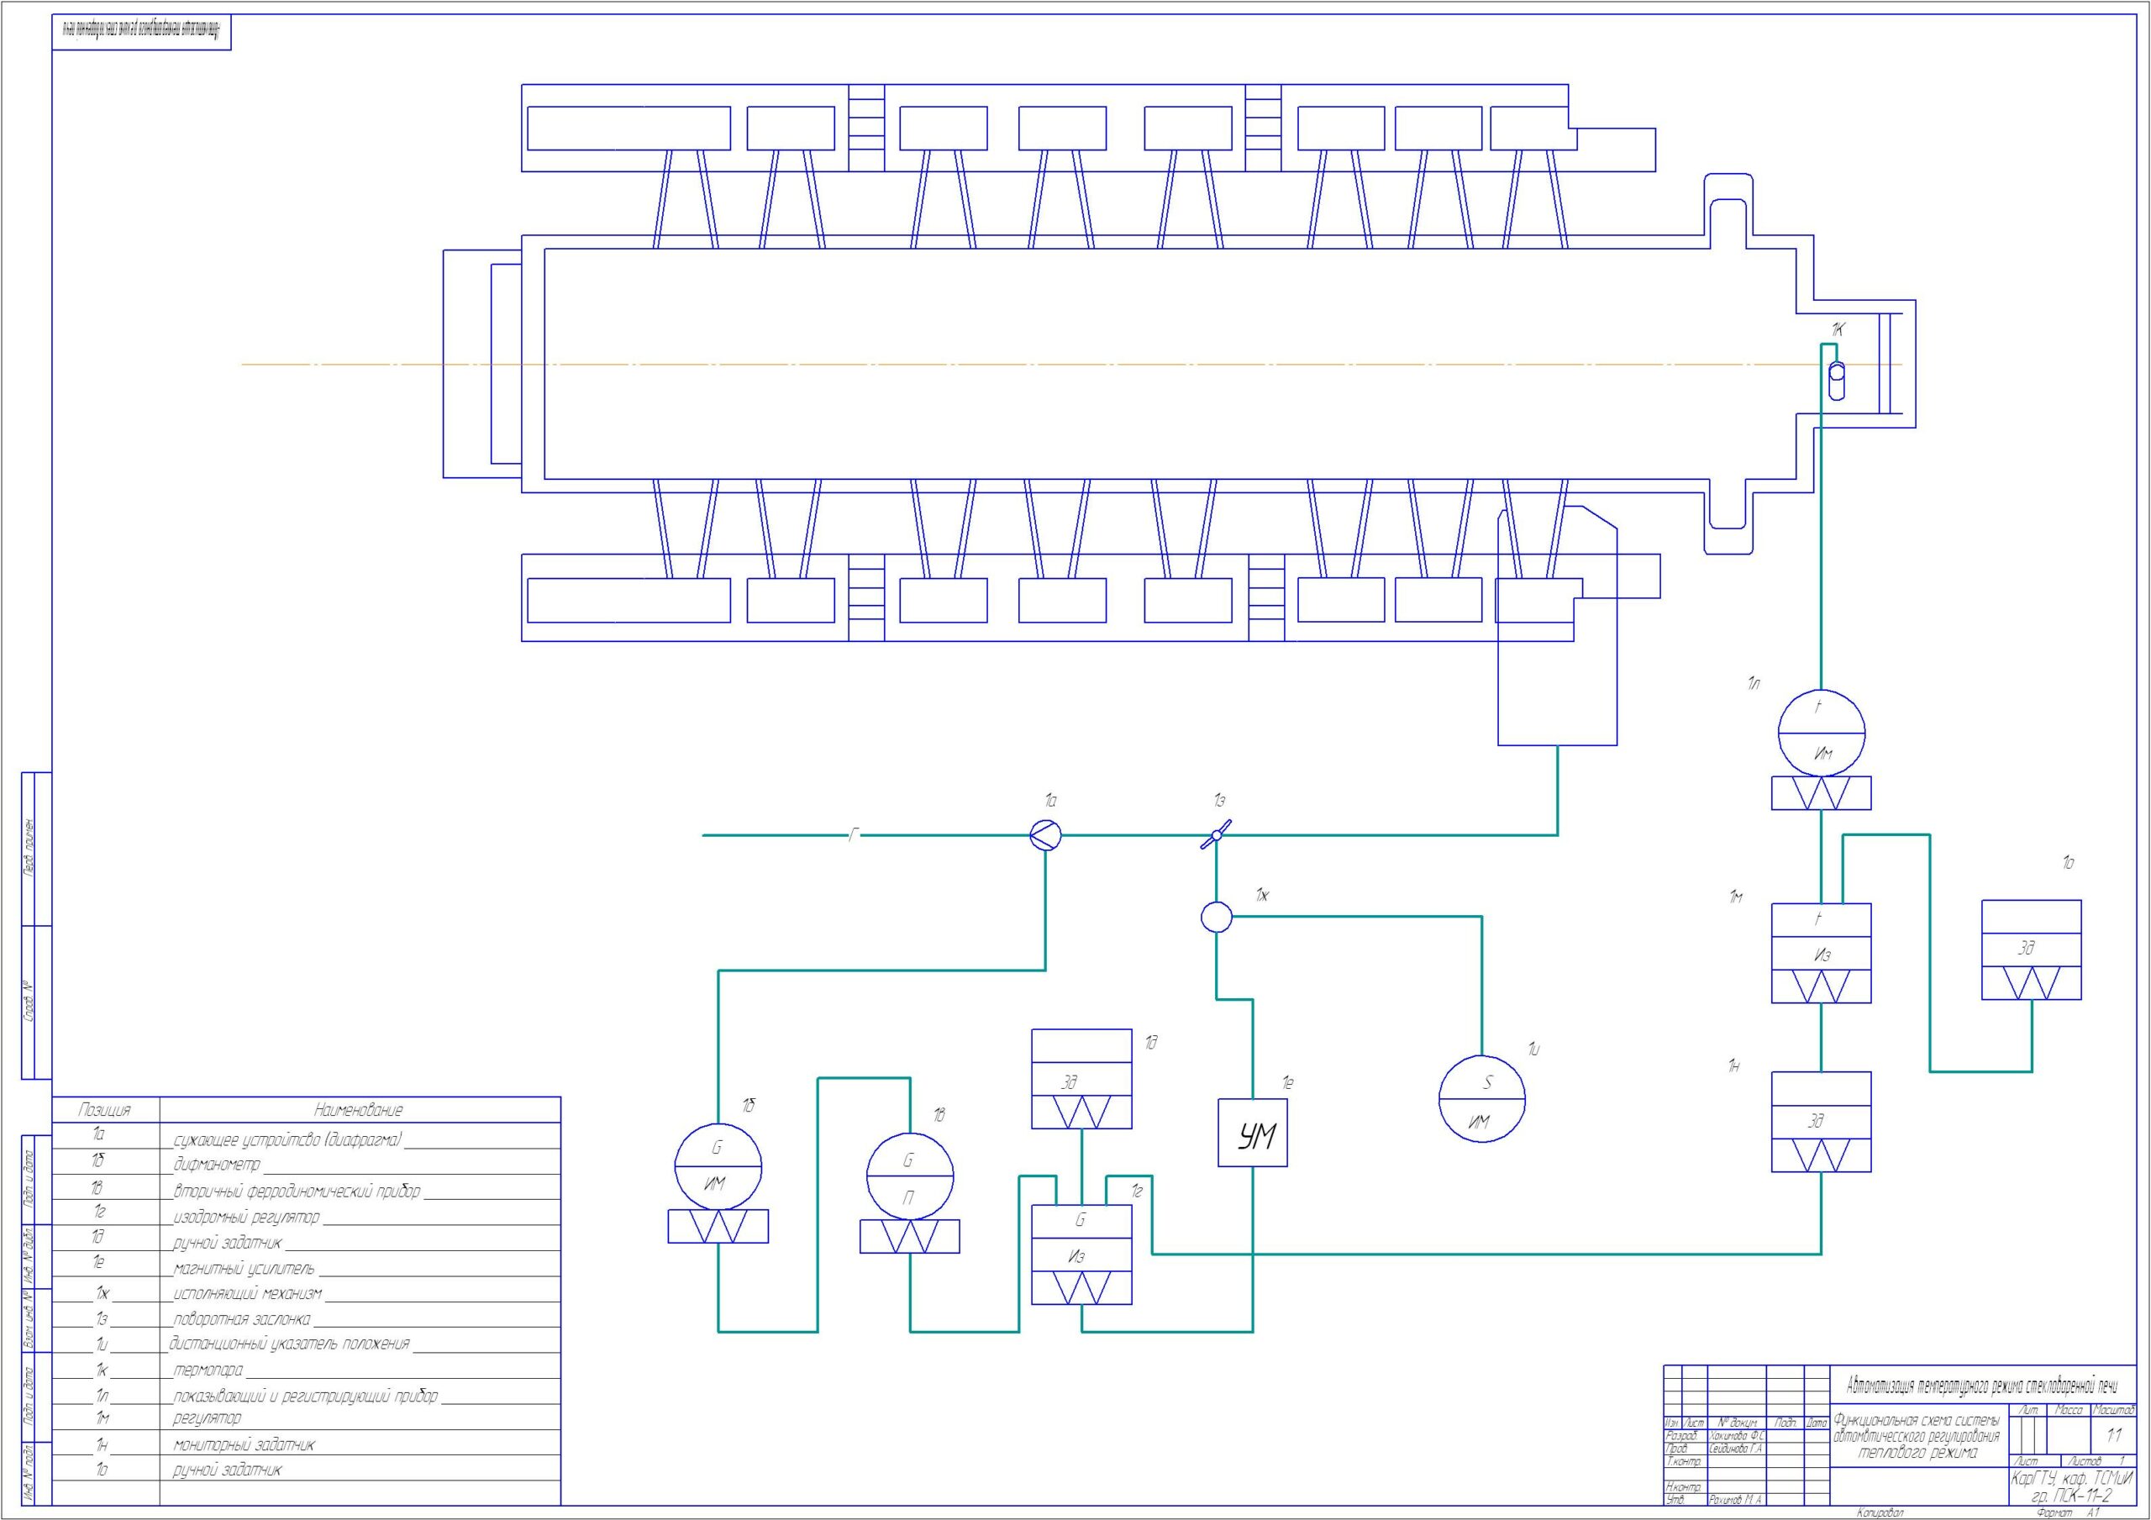Click 'КарГТУ, каф. ТСМиИ' in title block
This screenshot has width=2151, height=1520.
coord(2071,1478)
